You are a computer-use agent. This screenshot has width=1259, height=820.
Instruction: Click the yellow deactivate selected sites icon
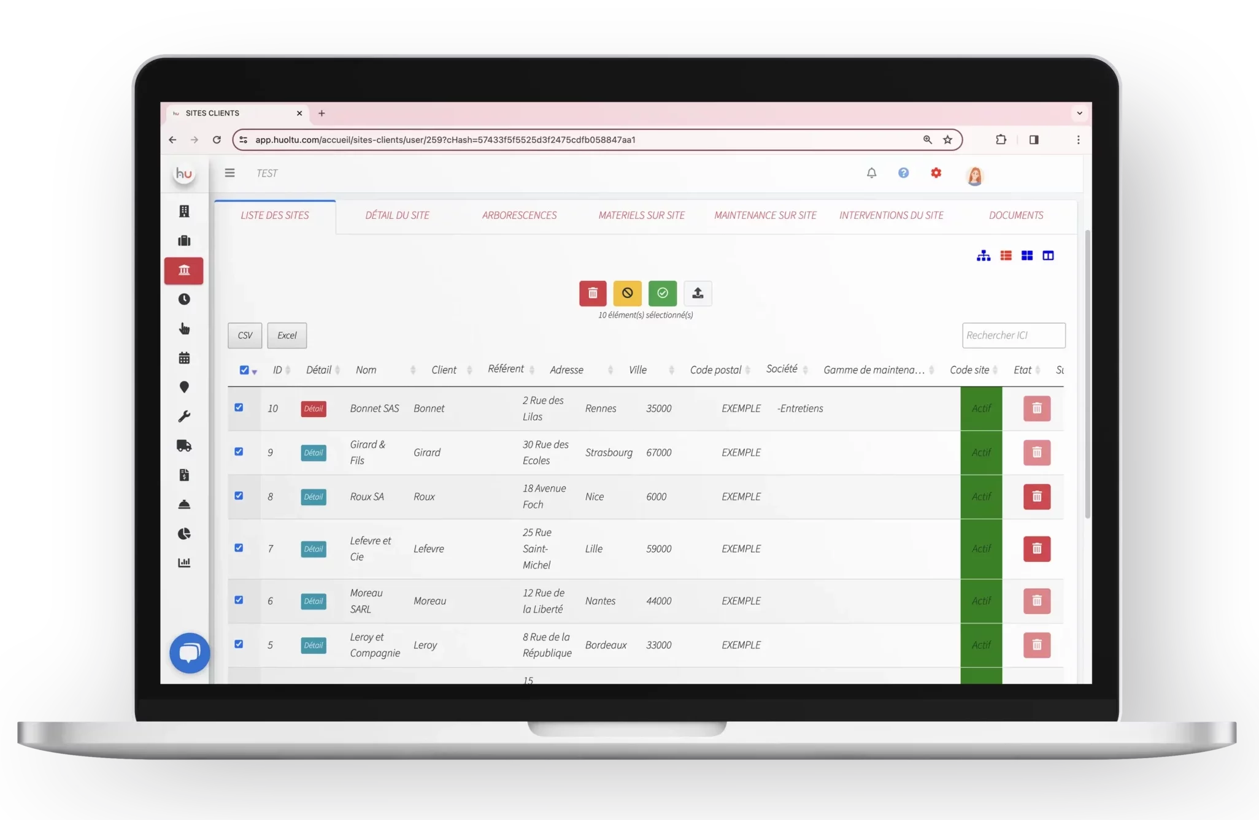[627, 293]
